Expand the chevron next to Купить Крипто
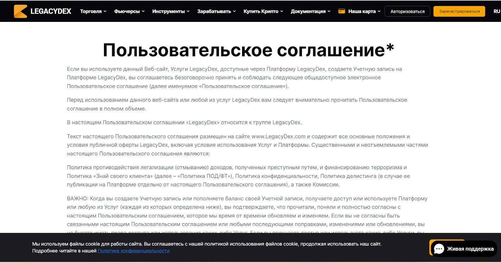 [x=281, y=11]
